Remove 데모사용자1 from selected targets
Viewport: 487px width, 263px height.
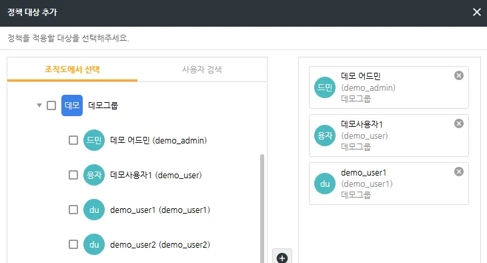(x=459, y=123)
